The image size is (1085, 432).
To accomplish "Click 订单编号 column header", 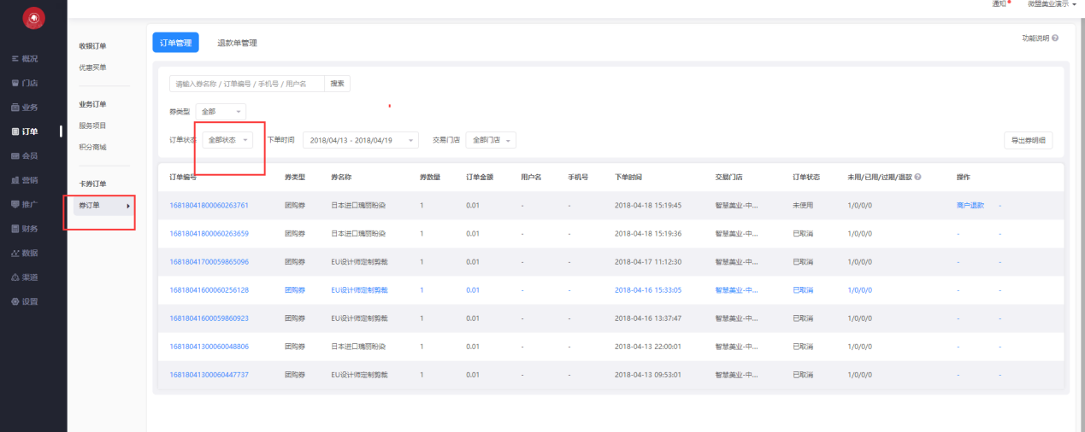I will click(x=183, y=177).
